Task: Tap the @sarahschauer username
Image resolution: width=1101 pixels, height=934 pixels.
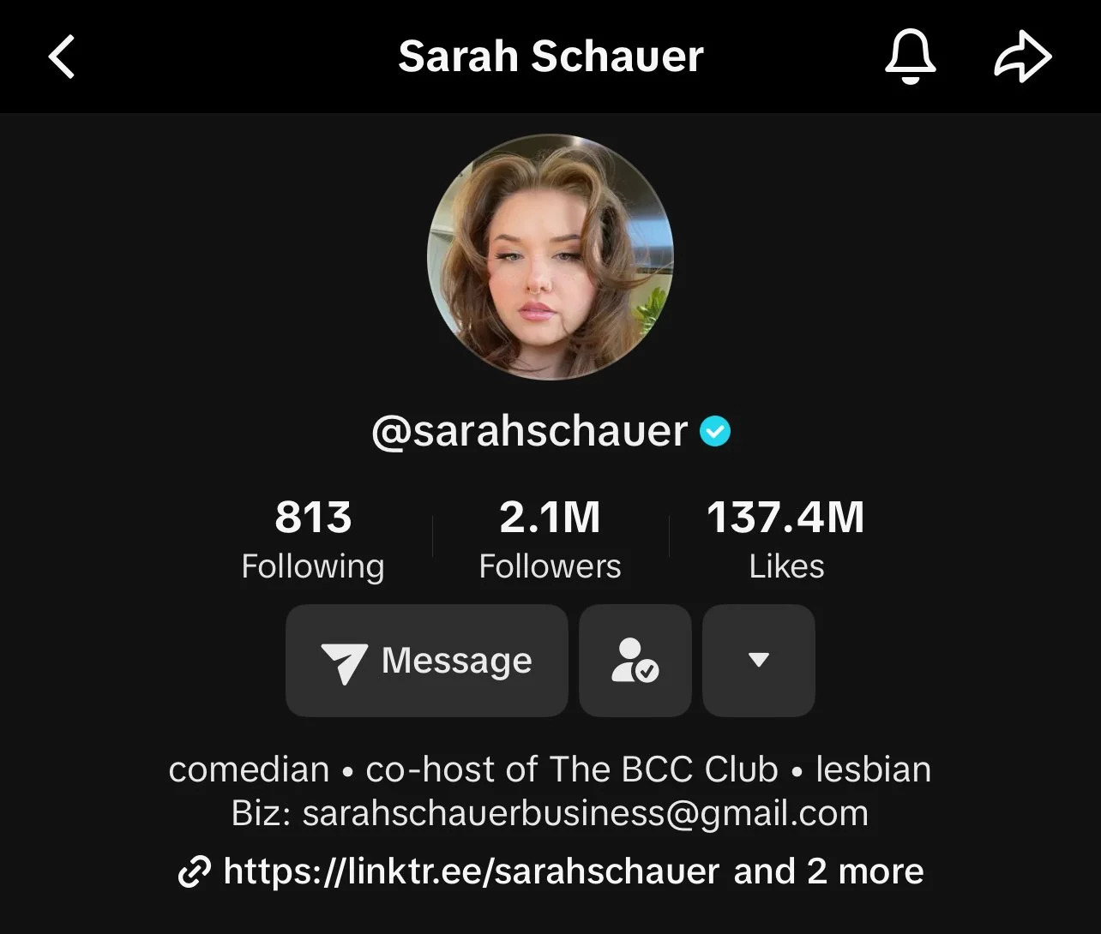Action: pos(530,431)
